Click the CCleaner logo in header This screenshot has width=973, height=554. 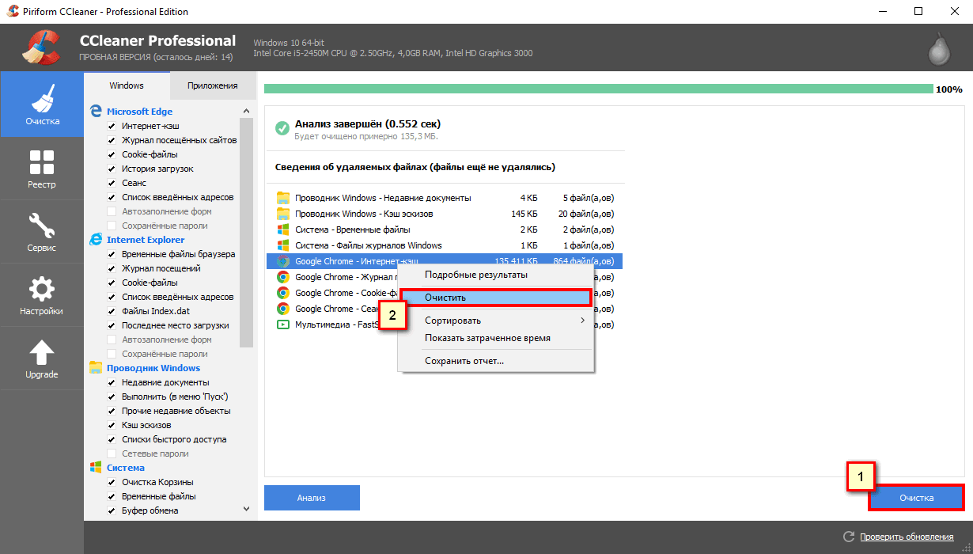[x=41, y=47]
